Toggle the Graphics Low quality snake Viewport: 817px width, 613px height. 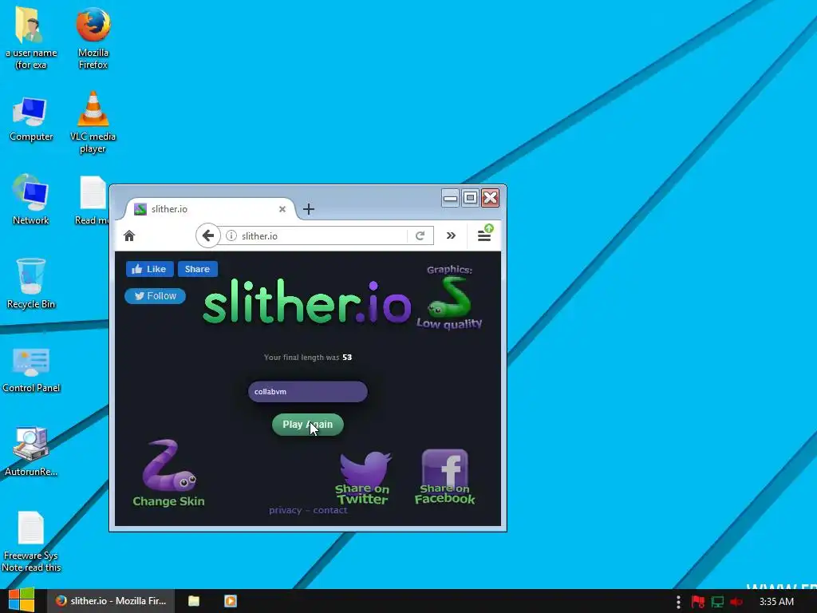coord(449,299)
